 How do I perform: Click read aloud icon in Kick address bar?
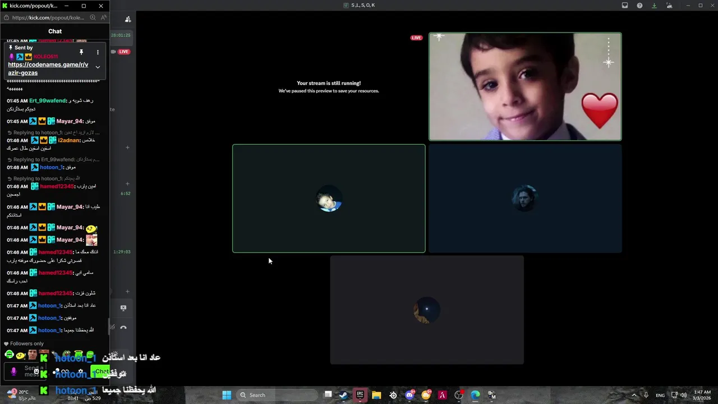(104, 17)
